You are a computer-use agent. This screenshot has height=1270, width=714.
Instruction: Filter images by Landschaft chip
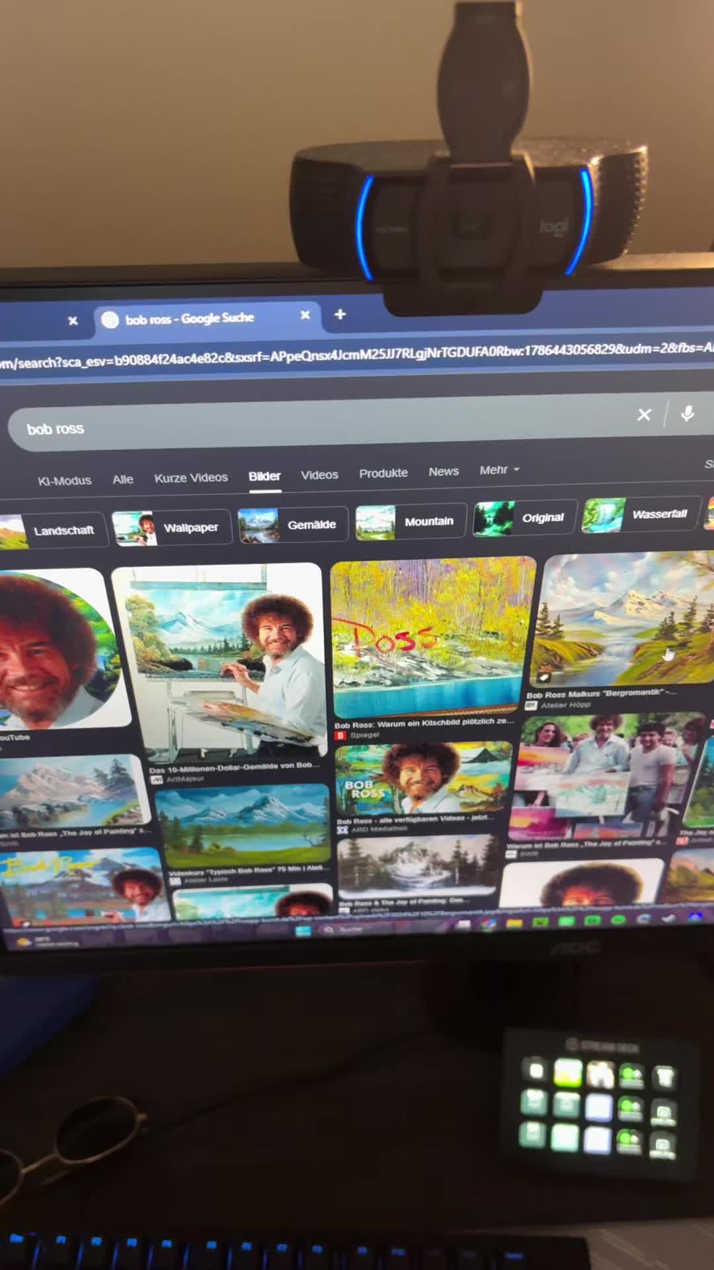click(53, 531)
